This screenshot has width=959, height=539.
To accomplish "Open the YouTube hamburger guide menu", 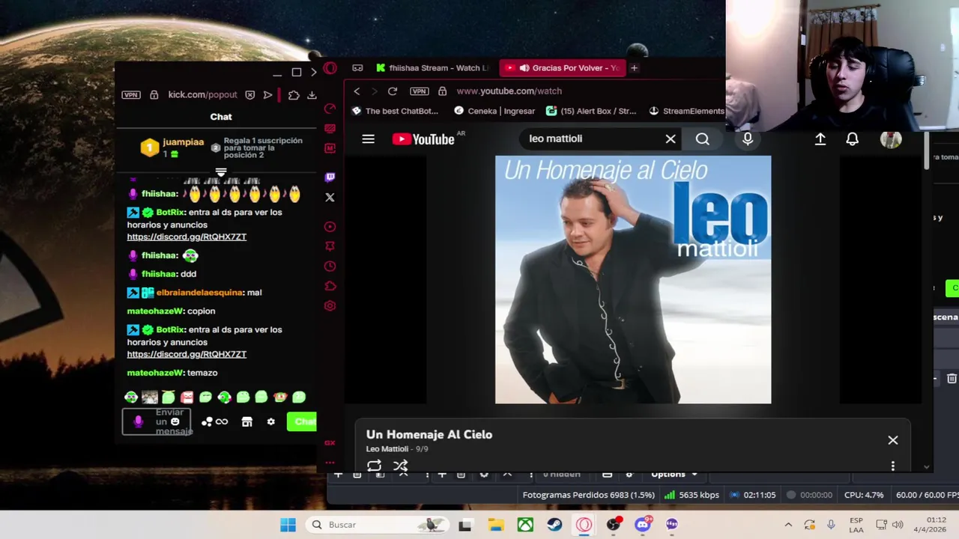I will pyautogui.click(x=368, y=138).
